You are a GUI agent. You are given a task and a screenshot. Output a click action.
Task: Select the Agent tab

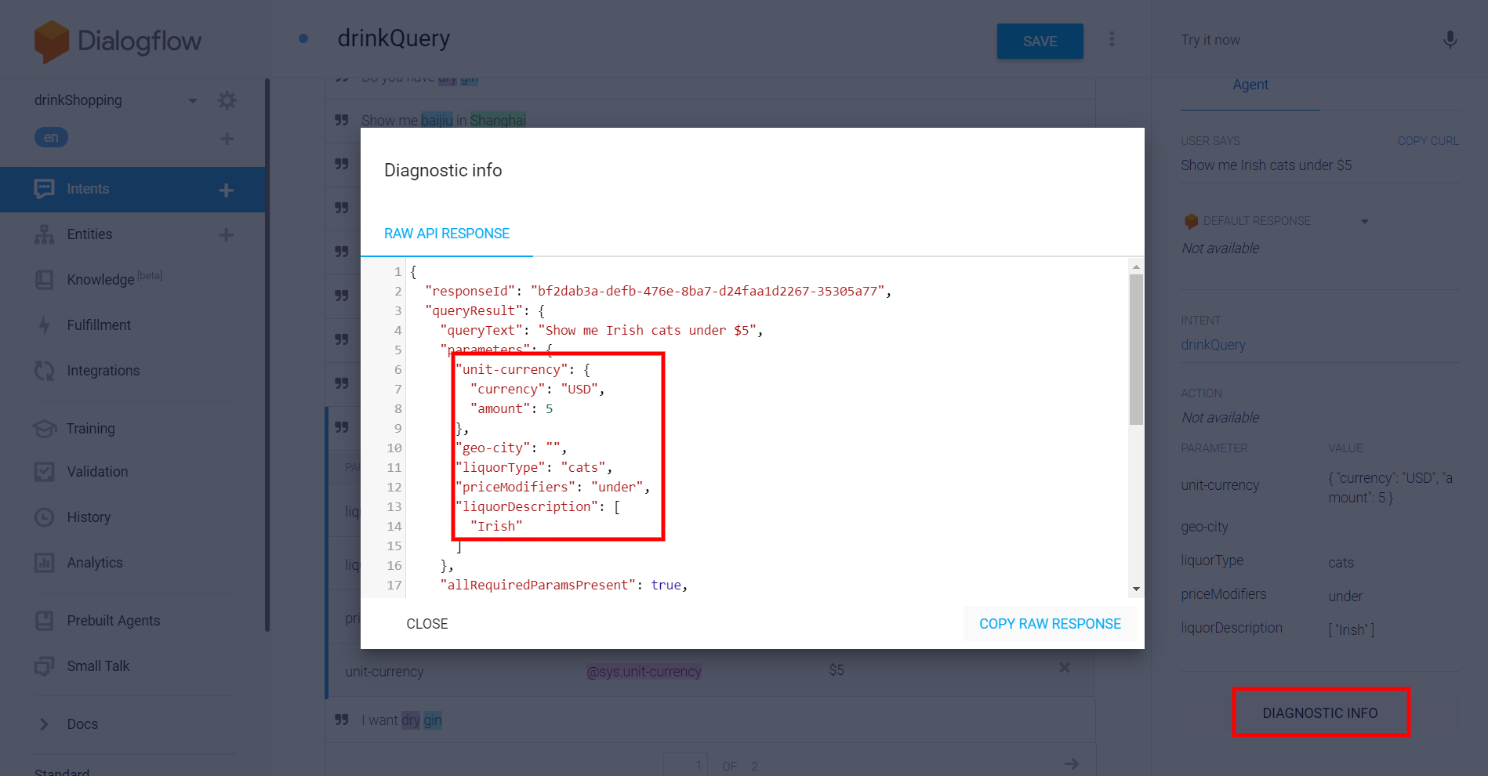1250,85
